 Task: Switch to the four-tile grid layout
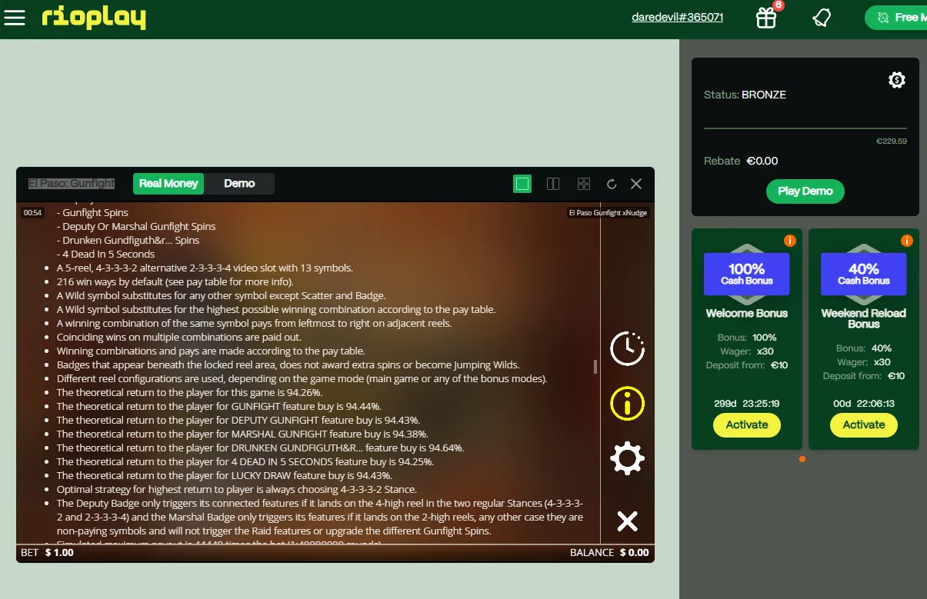pos(584,184)
